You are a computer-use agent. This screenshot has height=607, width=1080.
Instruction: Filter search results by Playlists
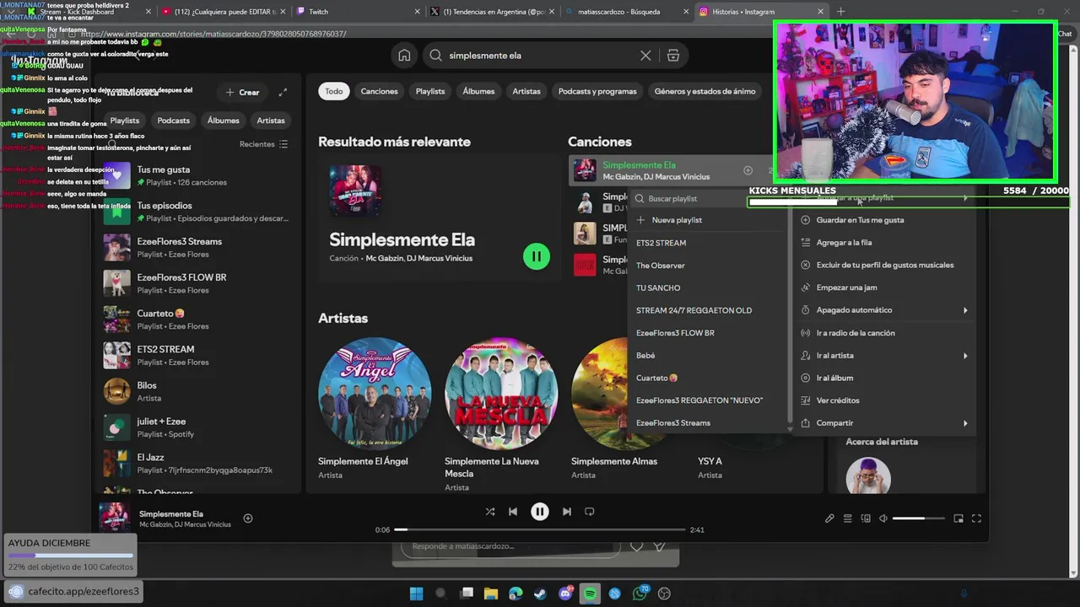(x=430, y=91)
